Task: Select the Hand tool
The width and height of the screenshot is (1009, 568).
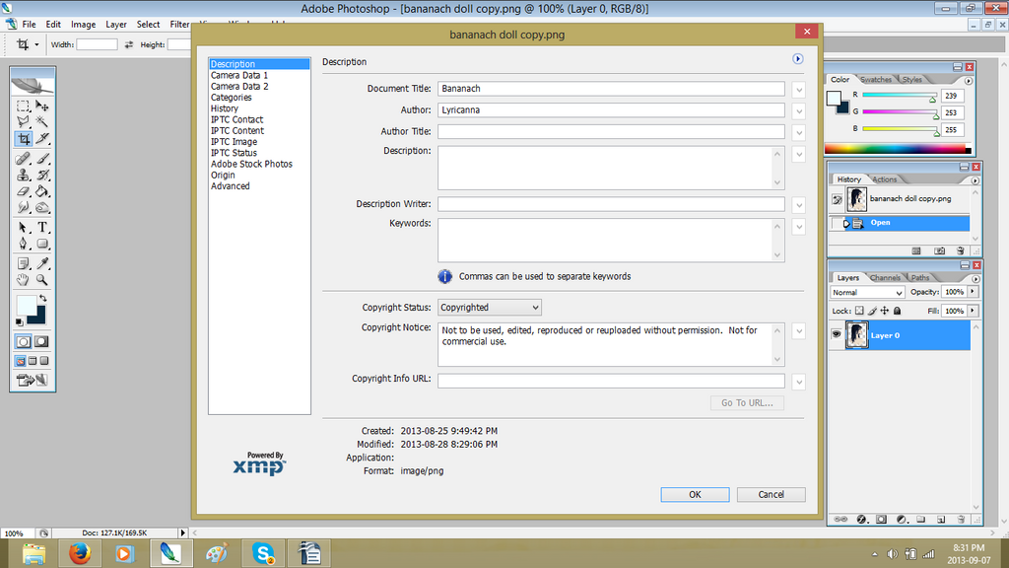Action: tap(24, 280)
